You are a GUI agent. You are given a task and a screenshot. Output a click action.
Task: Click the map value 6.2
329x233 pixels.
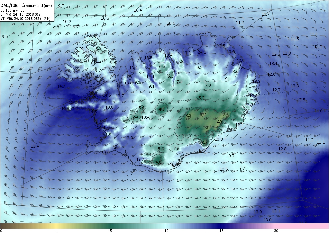tap(135, 116)
